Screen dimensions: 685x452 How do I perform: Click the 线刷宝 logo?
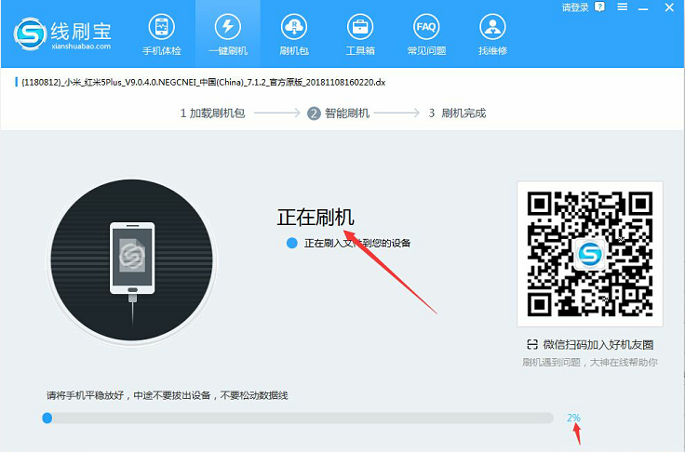(63, 34)
